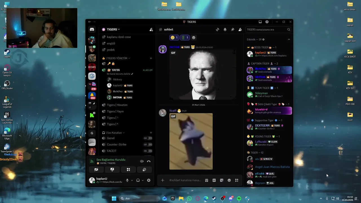Image resolution: width=361 pixels, height=203 pixels.
Task: Toggle noise suppression waveform icon
Action: click(142, 161)
